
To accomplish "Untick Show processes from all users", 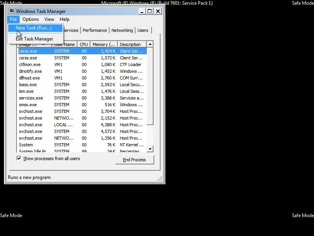I will click(x=19, y=159).
